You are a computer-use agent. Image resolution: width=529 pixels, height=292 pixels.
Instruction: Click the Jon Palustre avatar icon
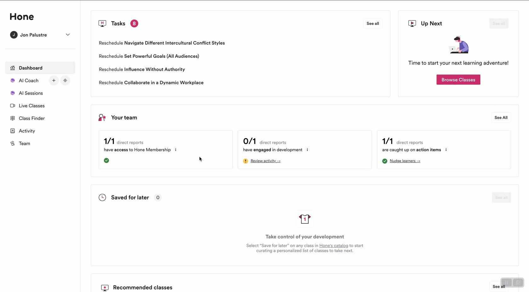click(x=14, y=35)
